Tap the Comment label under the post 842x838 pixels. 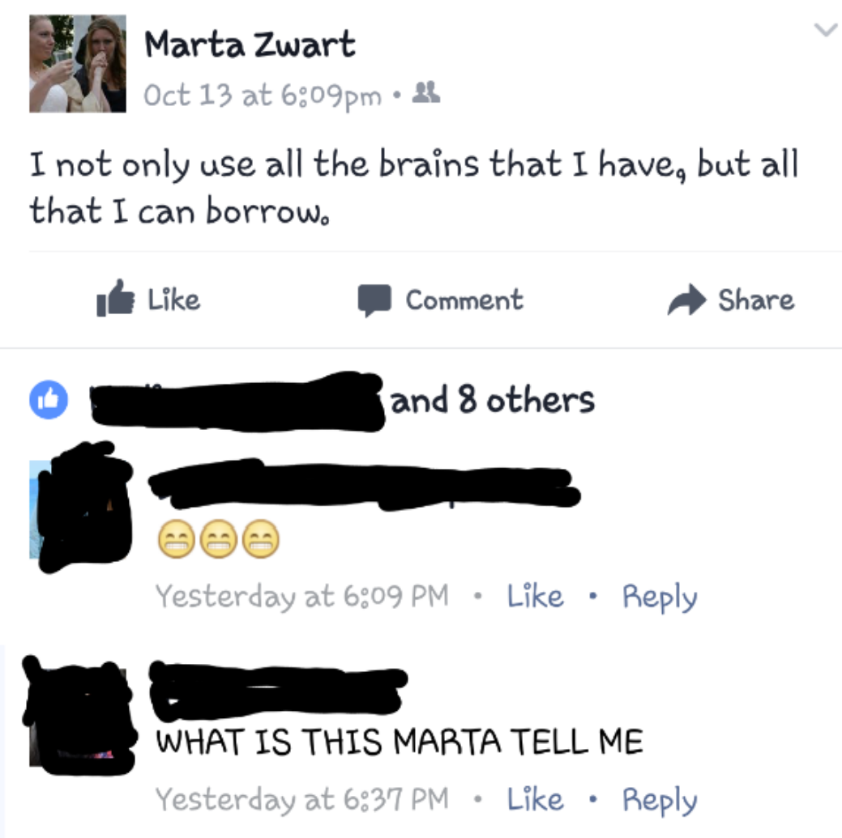(x=464, y=300)
